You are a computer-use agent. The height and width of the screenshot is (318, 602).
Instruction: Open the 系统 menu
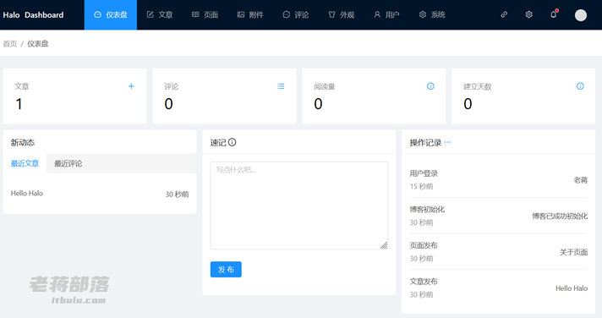pos(432,14)
